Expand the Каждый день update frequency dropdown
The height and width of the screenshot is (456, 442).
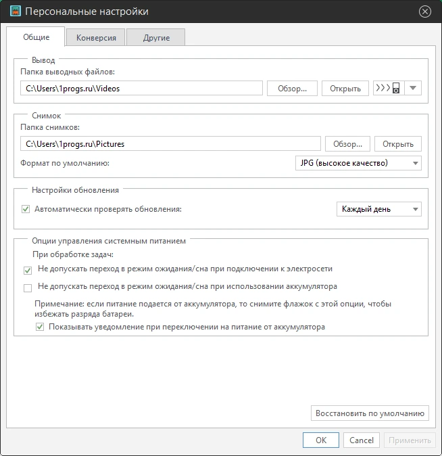pos(379,209)
